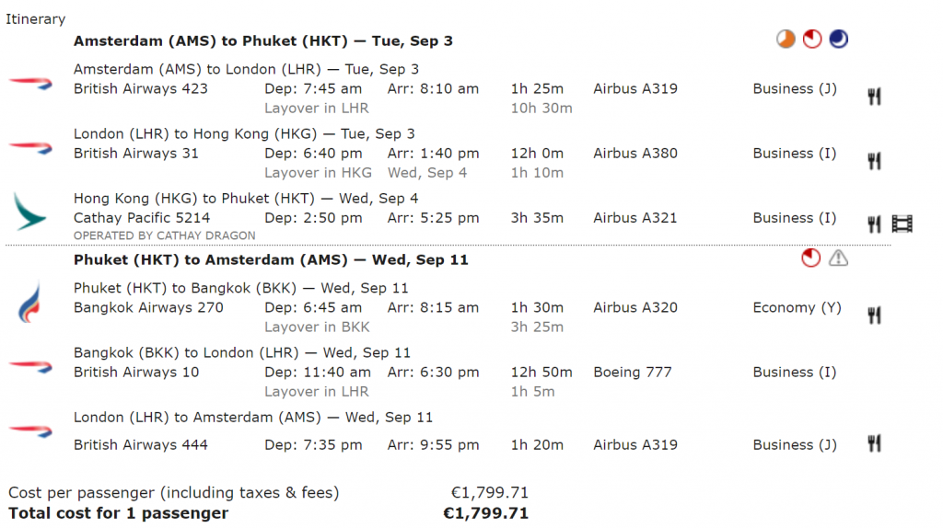This screenshot has width=943, height=528.
Task: Click the British Airways 31 flight number
Action: tap(136, 154)
